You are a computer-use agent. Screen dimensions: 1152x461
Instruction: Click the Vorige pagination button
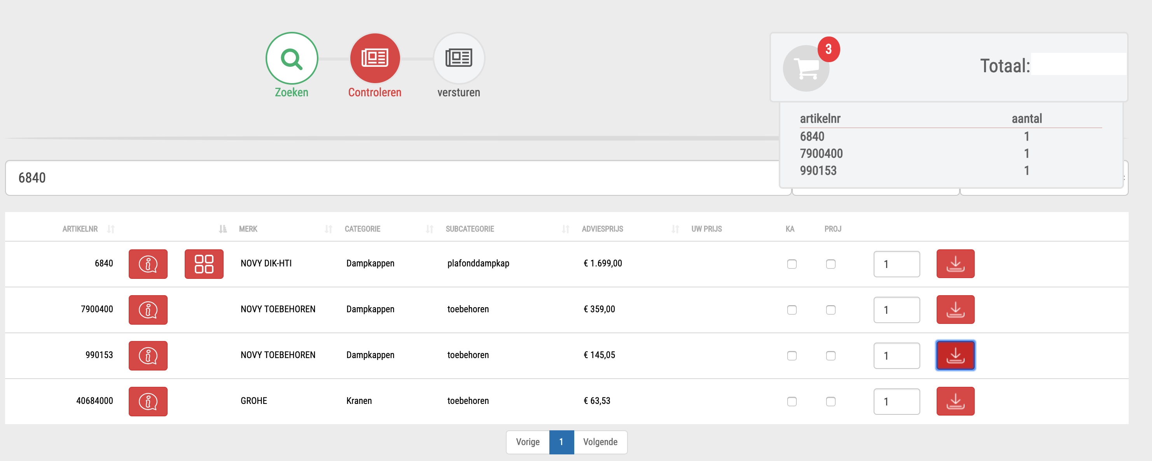[528, 442]
